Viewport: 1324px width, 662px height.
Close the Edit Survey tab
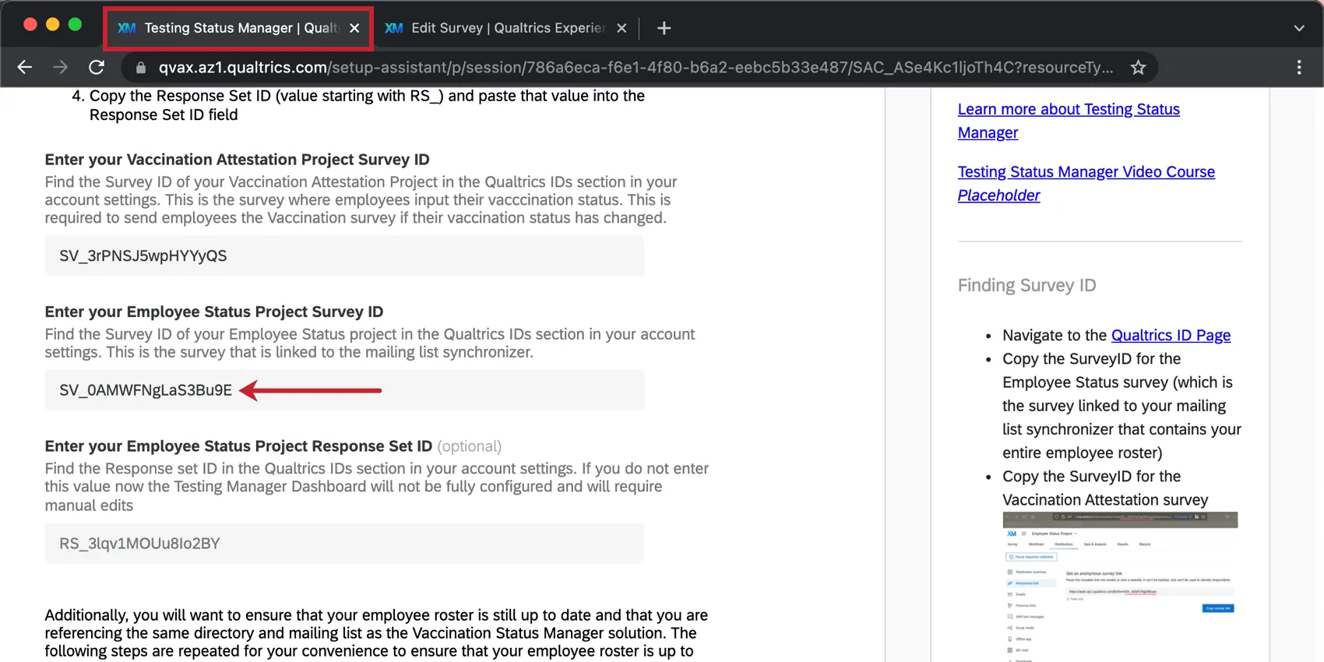click(622, 28)
